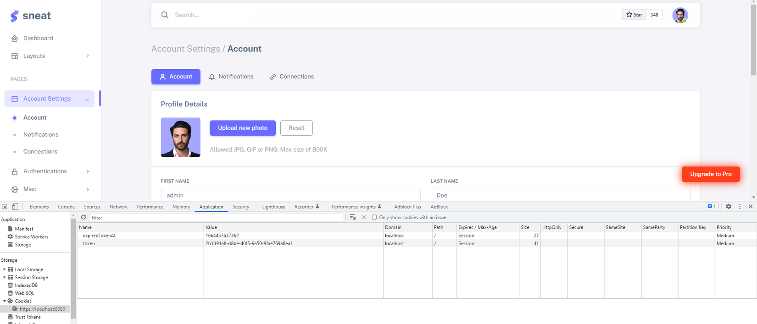Image resolution: width=757 pixels, height=324 pixels.
Task: Click the Upgrade to Pro button
Action: click(711, 174)
